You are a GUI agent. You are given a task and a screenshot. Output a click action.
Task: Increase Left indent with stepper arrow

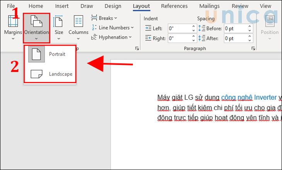[x=194, y=26]
